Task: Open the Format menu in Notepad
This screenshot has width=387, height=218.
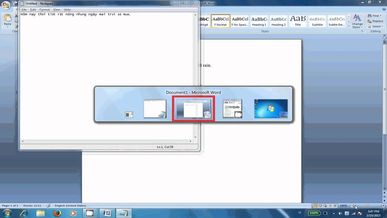Action: tap(44, 10)
